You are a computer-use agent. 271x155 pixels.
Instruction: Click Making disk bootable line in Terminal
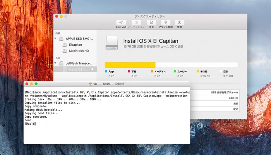(x=43, y=110)
